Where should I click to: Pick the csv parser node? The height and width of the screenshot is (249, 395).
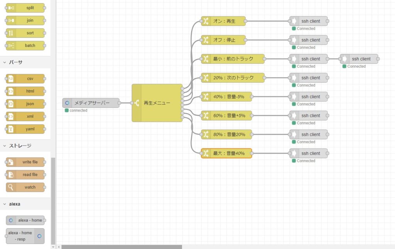pyautogui.click(x=25, y=79)
